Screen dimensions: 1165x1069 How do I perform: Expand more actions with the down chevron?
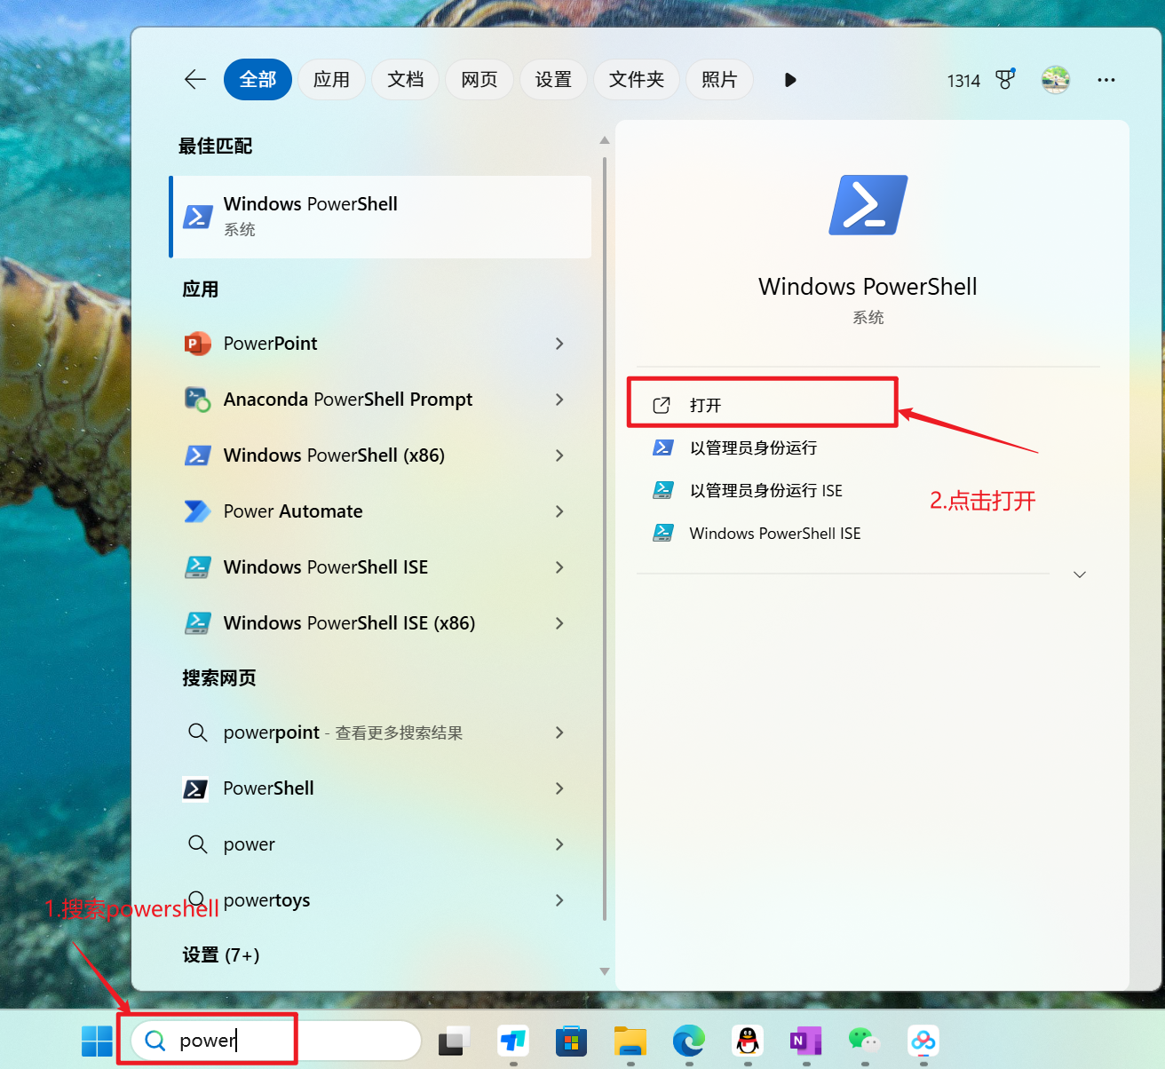[x=1080, y=574]
